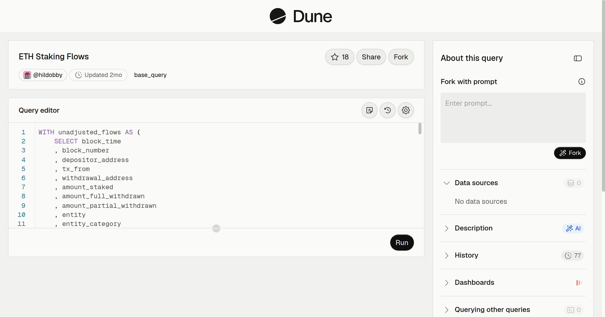Click the Querying other queries count badge
This screenshot has height=317, width=605.
(574, 310)
